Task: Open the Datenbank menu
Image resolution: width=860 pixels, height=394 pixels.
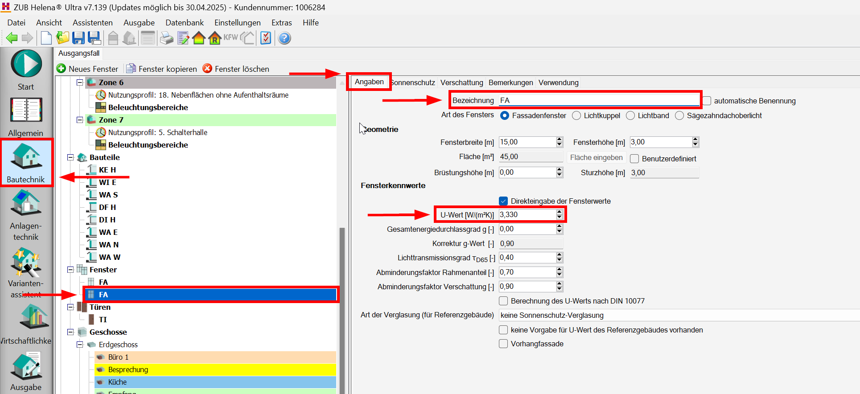Action: (x=184, y=23)
